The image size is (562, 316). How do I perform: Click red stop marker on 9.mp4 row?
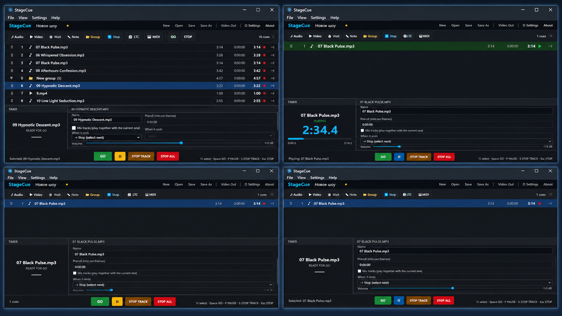pyautogui.click(x=265, y=93)
